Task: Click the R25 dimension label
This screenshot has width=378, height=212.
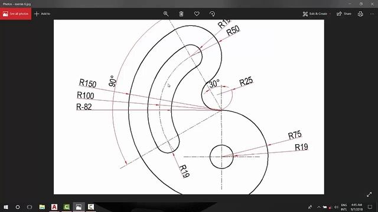Action: pos(246,81)
